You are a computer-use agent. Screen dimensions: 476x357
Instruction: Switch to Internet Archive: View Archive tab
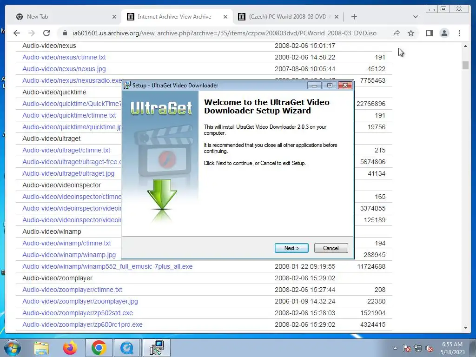[x=177, y=17]
